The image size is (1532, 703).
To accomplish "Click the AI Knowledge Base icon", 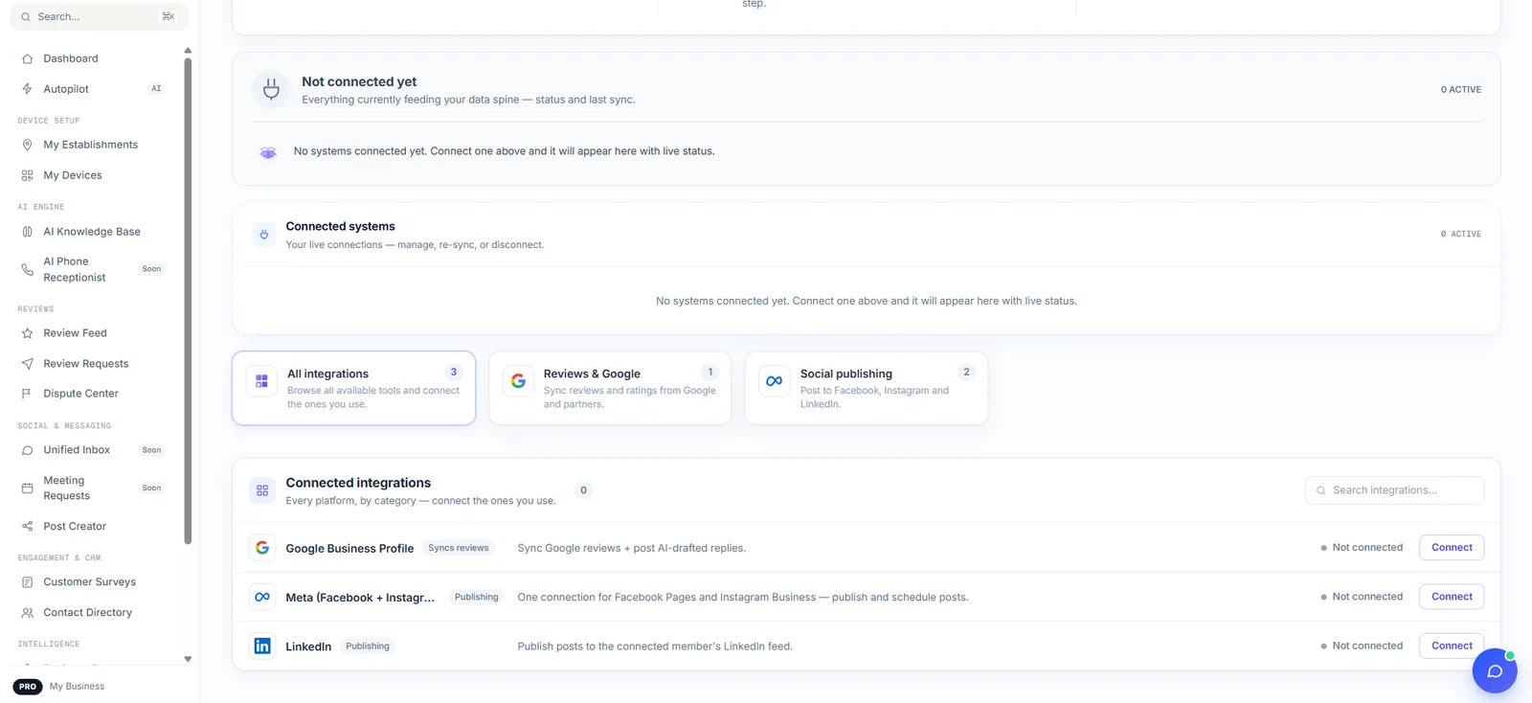I will (27, 232).
